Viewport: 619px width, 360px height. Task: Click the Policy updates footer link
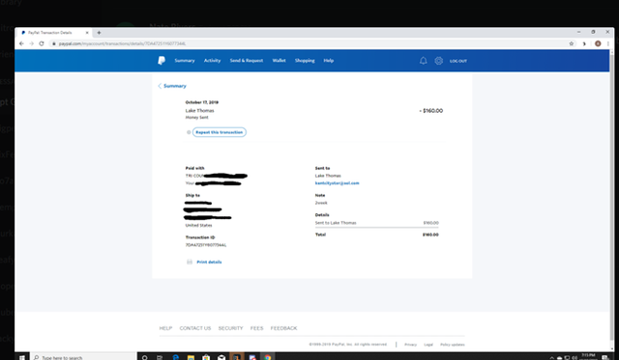click(x=453, y=345)
